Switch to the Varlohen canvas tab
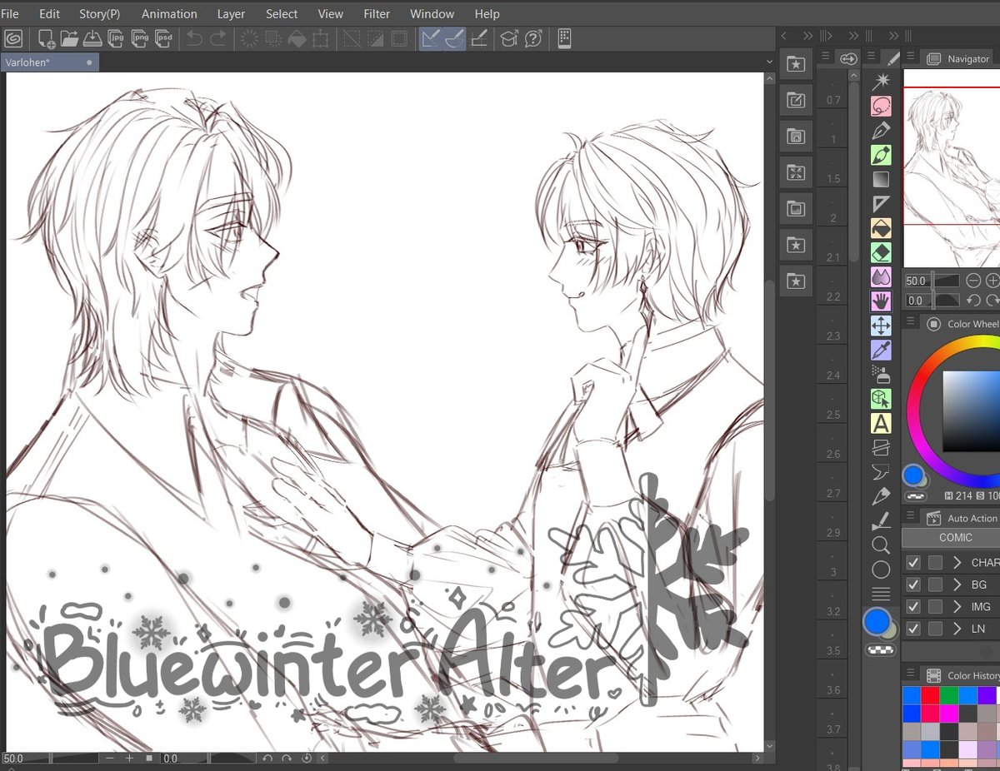Screen dimensions: 1000x771 pyautogui.click(x=48, y=62)
